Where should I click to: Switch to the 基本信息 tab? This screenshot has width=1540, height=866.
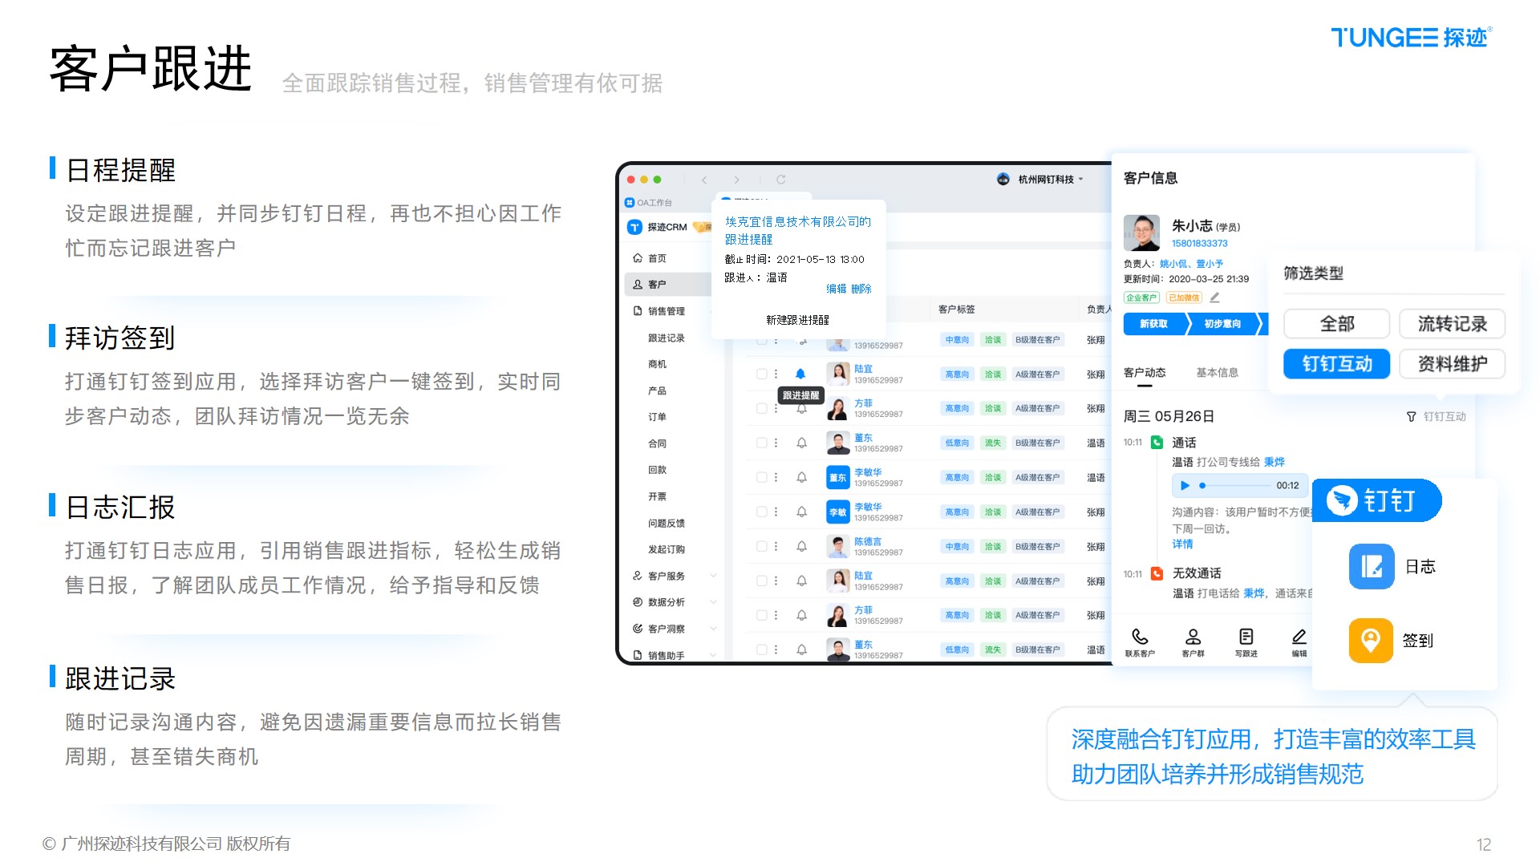click(x=1217, y=373)
